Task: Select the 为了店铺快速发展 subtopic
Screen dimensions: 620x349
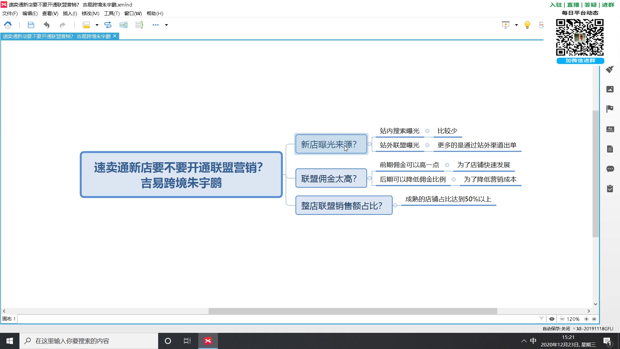Action: (483, 165)
